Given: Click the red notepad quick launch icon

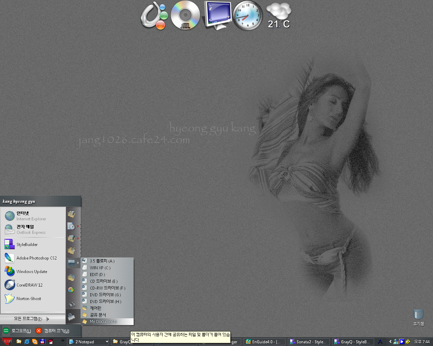Looking at the screenshot, I should tap(50, 342).
